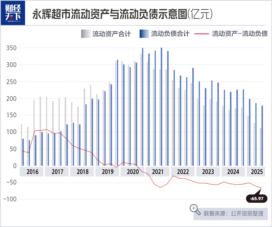Click the 数据来源：公开信息整理 caption
This screenshot has height=227, width=272.
click(x=233, y=213)
